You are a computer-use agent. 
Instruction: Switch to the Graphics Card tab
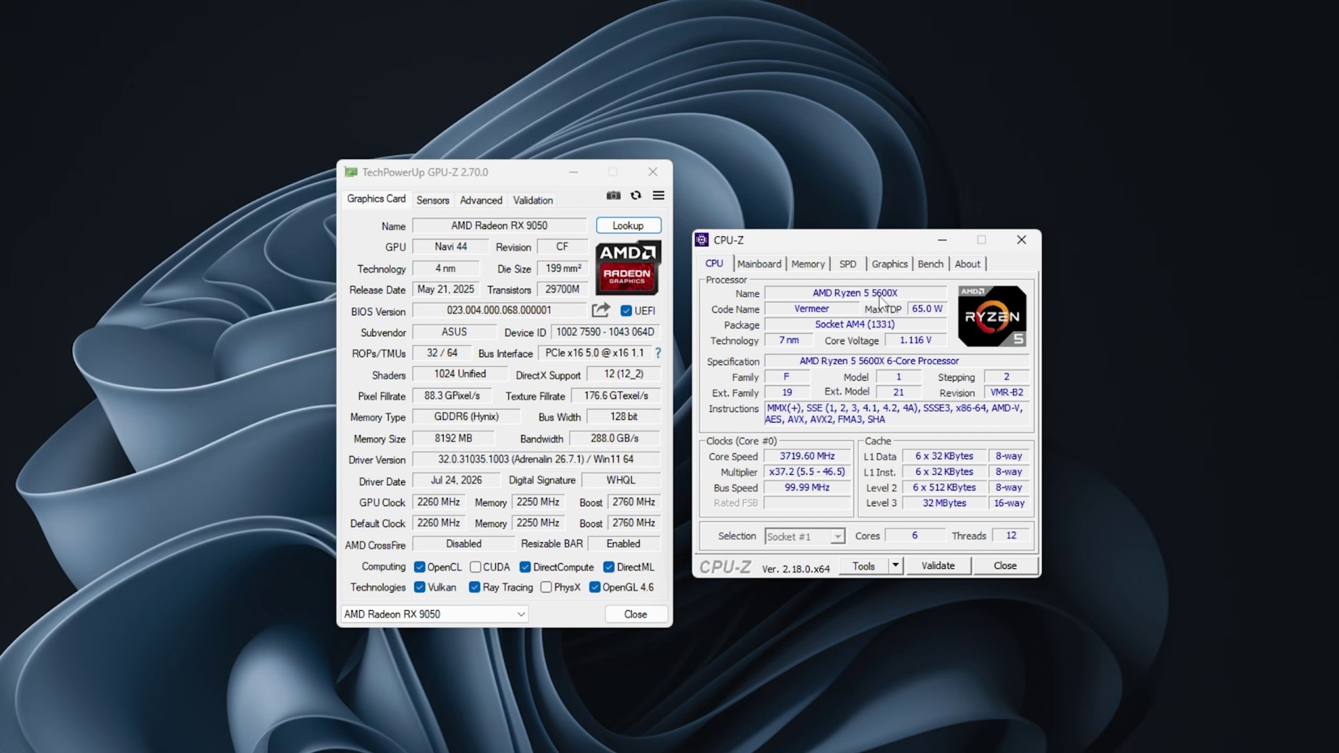(x=376, y=199)
